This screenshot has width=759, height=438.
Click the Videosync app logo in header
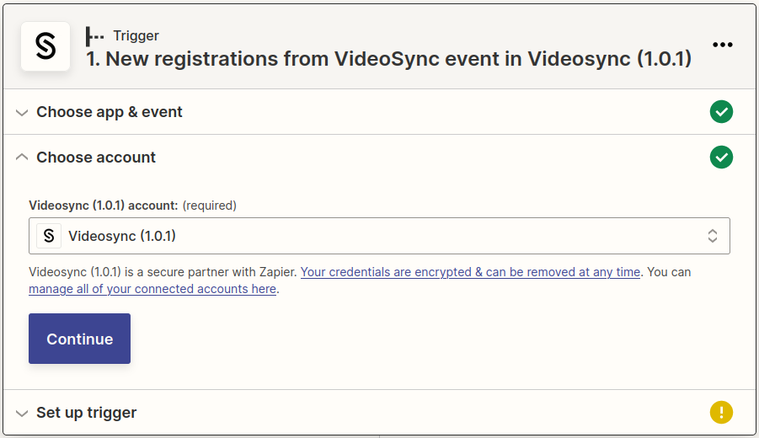[45, 47]
